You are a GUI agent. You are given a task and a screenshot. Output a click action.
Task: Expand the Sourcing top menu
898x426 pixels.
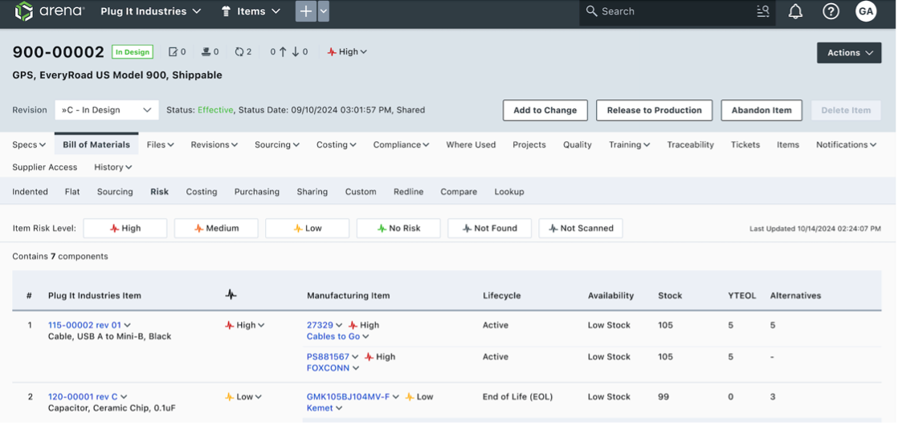pyautogui.click(x=276, y=144)
